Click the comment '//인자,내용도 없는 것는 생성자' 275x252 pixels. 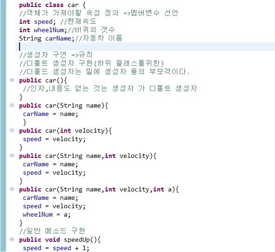pos(110,89)
